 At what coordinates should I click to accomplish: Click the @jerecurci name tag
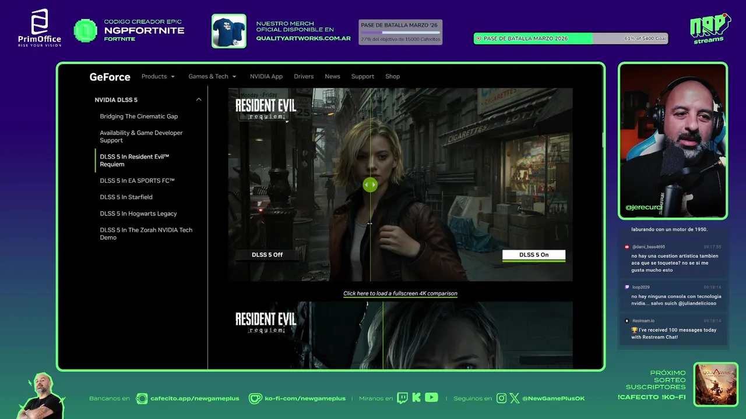pos(643,207)
